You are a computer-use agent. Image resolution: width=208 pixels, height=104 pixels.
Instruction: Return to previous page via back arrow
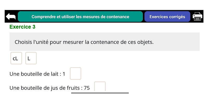pyautogui.click(x=11, y=17)
